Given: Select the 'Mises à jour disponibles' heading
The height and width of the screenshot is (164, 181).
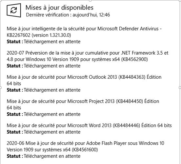Looking at the screenshot, I should (59, 8).
